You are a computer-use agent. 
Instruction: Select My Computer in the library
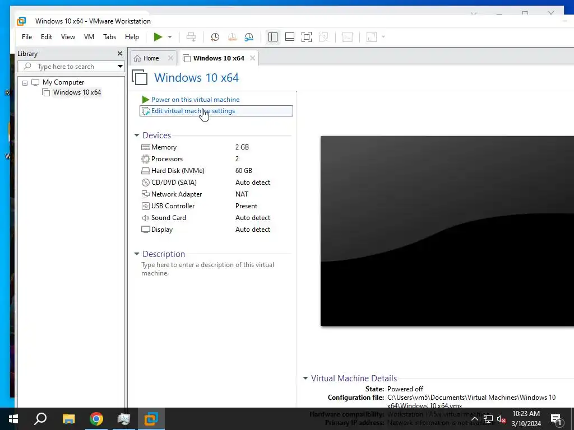(63, 82)
